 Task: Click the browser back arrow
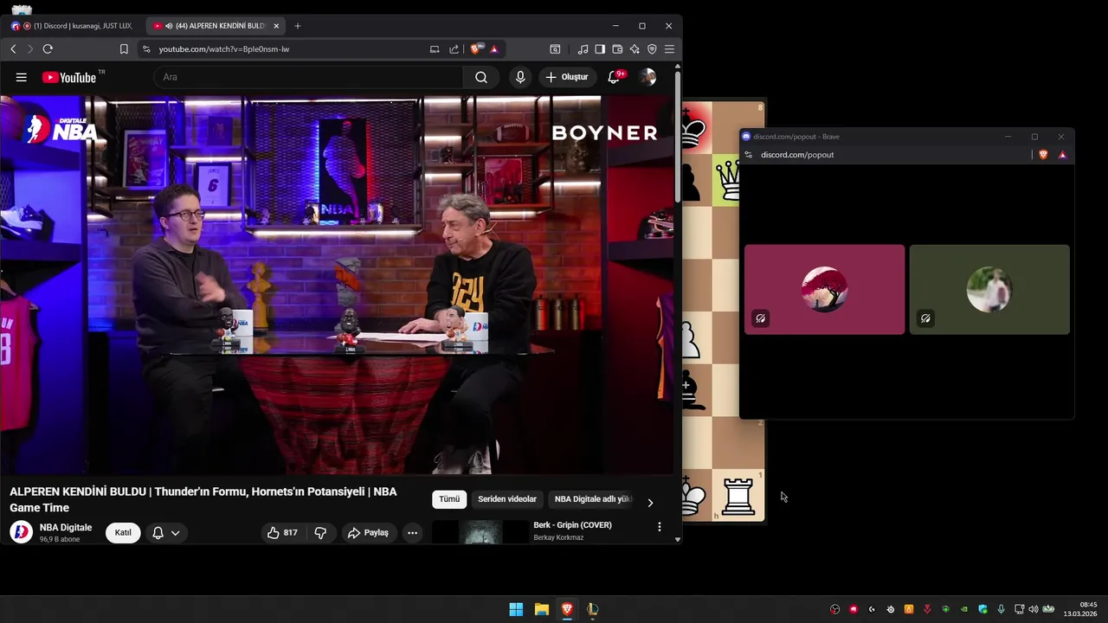point(13,49)
